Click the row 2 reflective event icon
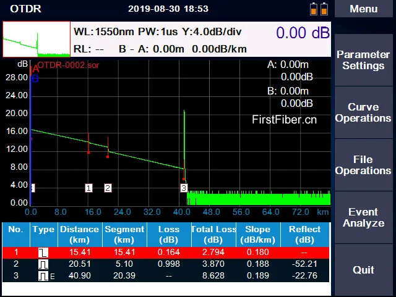The width and height of the screenshot is (396, 297). pos(43,264)
